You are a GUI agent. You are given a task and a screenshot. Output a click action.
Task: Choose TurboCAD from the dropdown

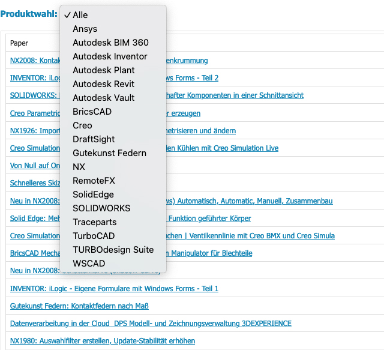tap(113, 236)
